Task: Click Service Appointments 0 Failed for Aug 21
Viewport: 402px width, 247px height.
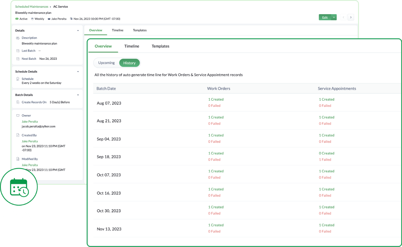Action: (325, 123)
